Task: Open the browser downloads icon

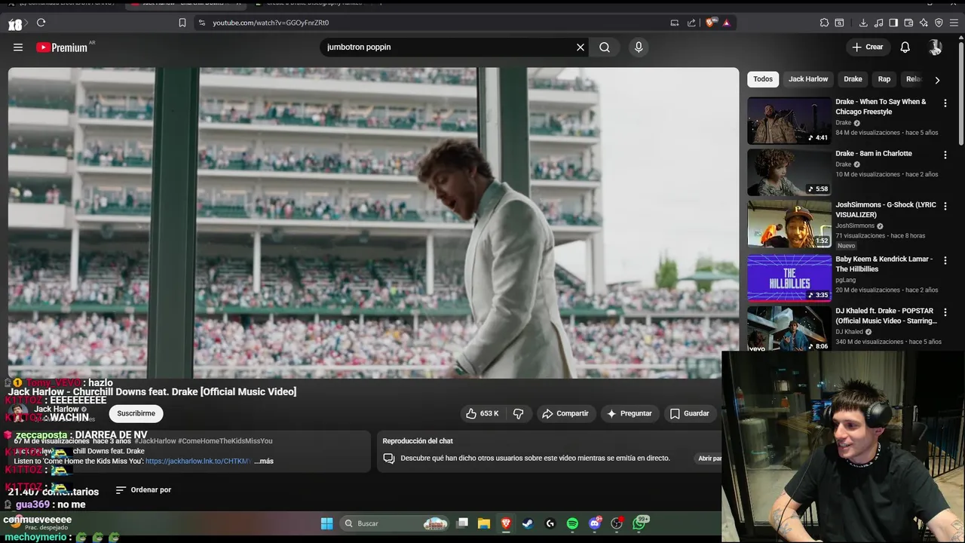Action: 863,23
